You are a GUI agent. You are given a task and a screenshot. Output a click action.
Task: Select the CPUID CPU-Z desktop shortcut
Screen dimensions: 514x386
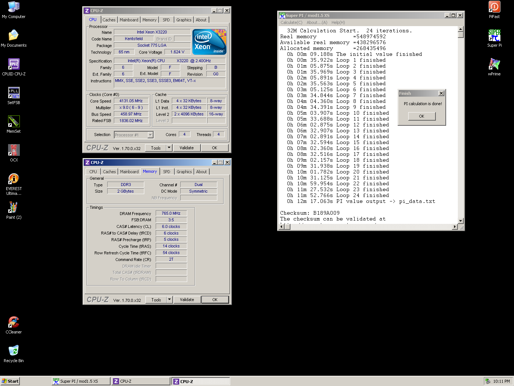point(14,67)
